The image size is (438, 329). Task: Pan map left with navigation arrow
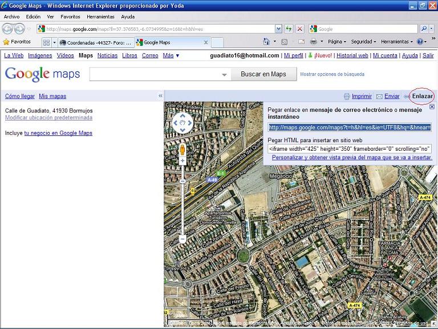pyautogui.click(x=176, y=123)
